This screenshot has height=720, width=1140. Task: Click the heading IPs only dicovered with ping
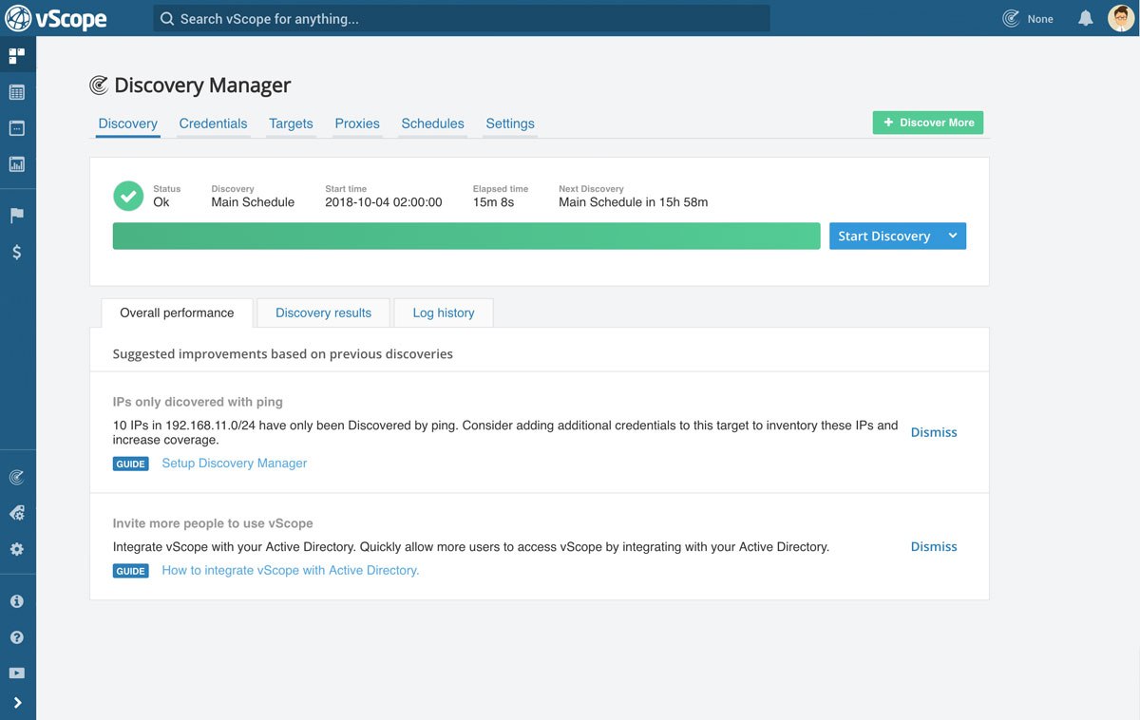tap(198, 402)
